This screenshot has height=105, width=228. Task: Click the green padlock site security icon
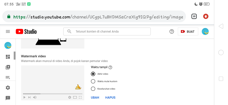(x=9, y=16)
